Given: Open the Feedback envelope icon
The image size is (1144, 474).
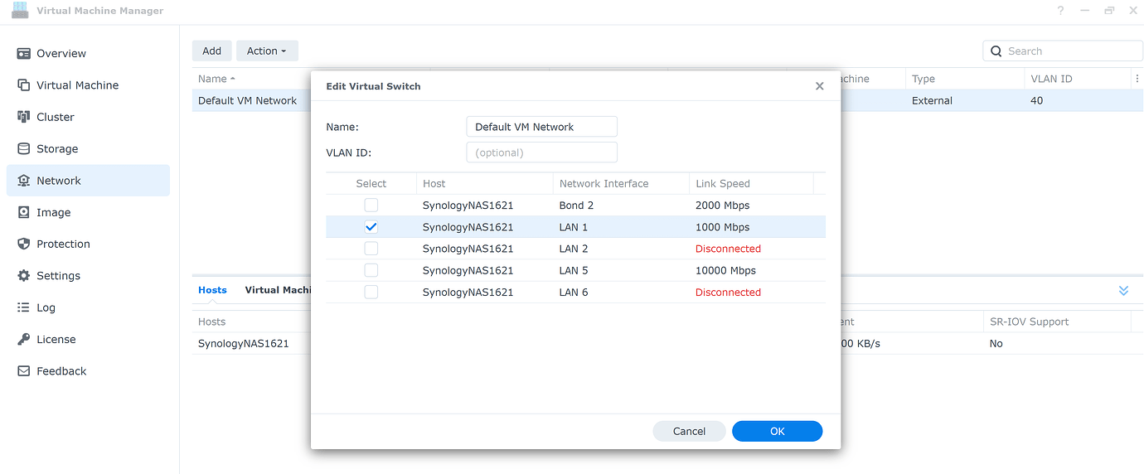Looking at the screenshot, I should 23,371.
